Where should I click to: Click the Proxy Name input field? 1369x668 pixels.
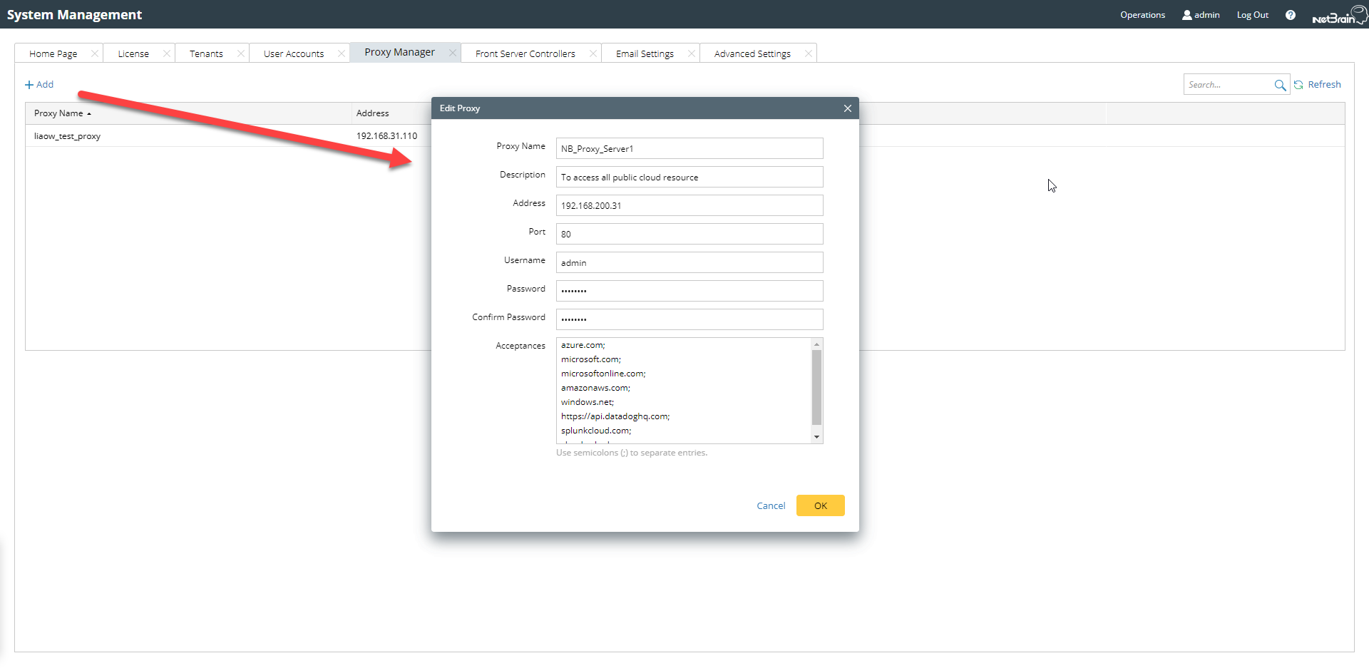[689, 148]
